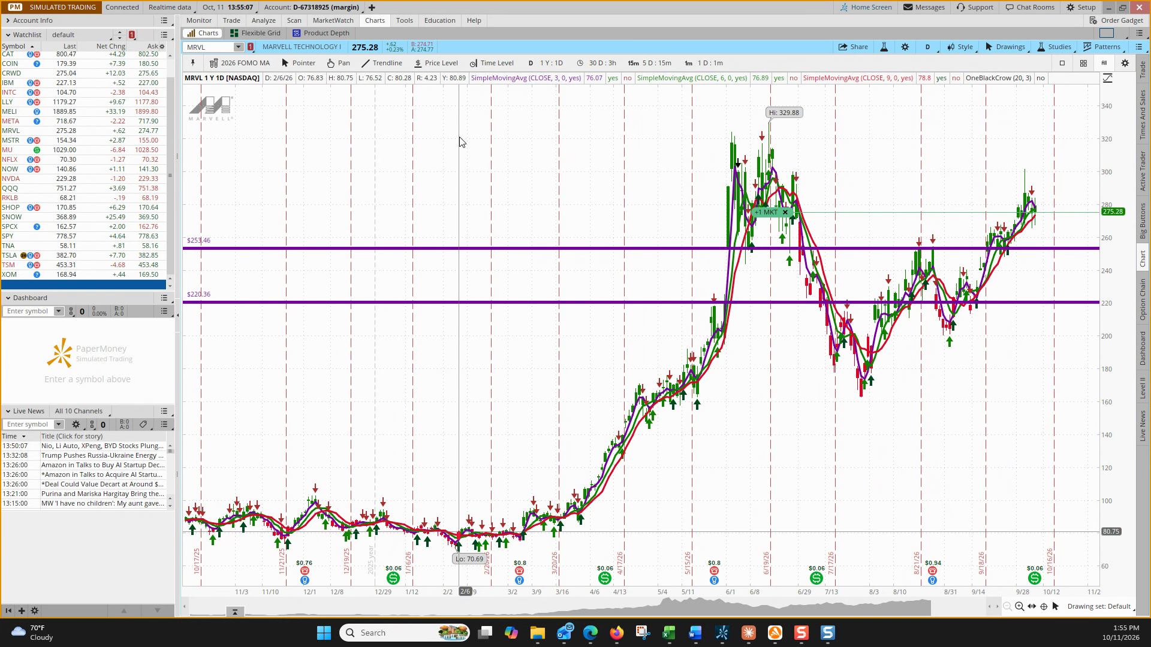The height and width of the screenshot is (647, 1151).
Task: Activate the Pointer tool in chart toolbar
Action: 298,63
